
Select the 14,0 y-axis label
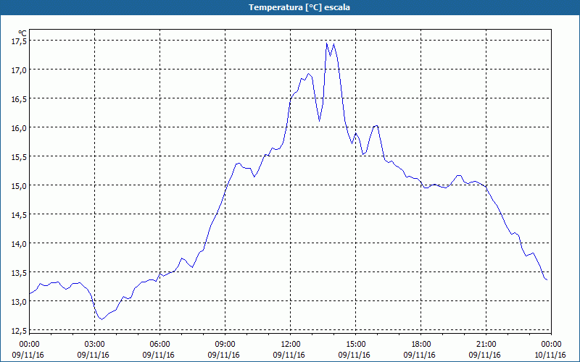[x=20, y=244]
